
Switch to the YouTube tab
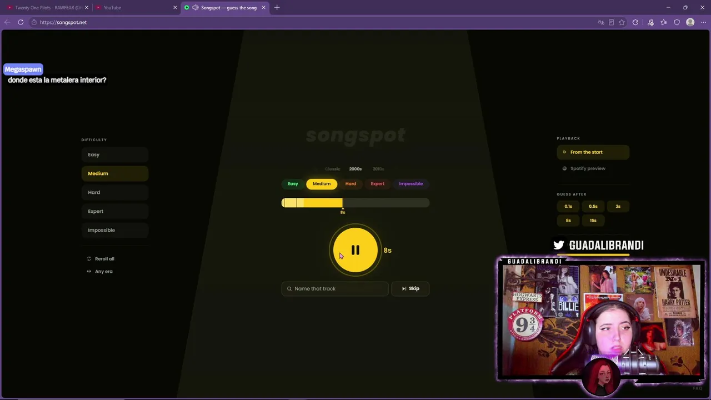[x=132, y=8]
